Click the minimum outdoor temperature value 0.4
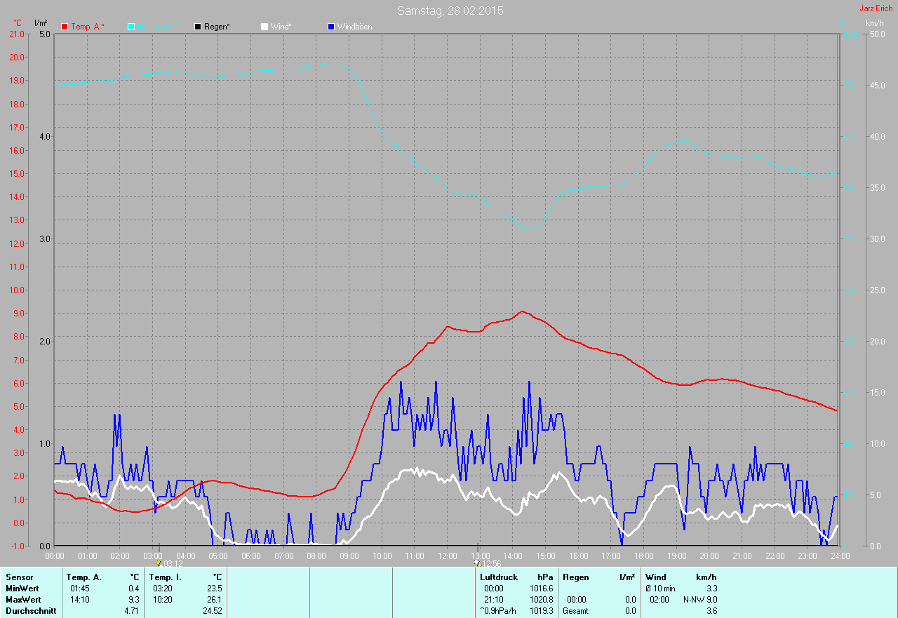Image resolution: width=898 pixels, height=618 pixels. [x=134, y=589]
